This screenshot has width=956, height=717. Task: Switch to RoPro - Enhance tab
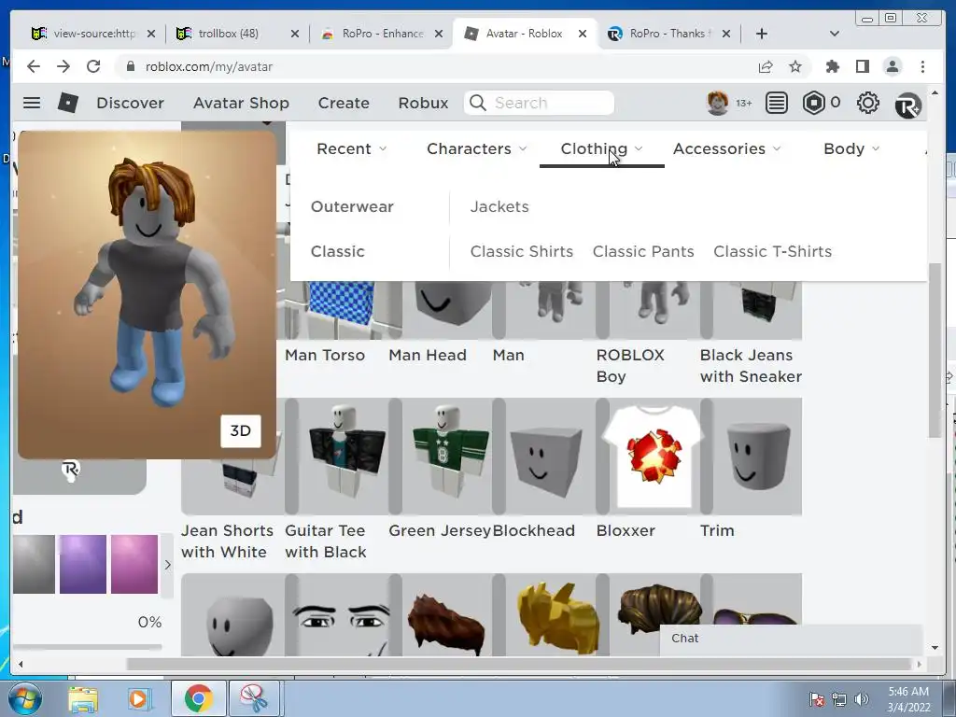pyautogui.click(x=382, y=34)
